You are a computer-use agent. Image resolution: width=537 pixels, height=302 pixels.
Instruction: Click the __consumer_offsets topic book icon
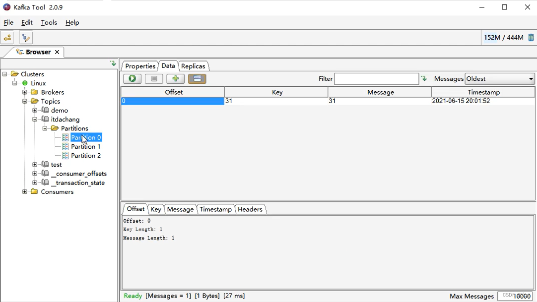45,174
